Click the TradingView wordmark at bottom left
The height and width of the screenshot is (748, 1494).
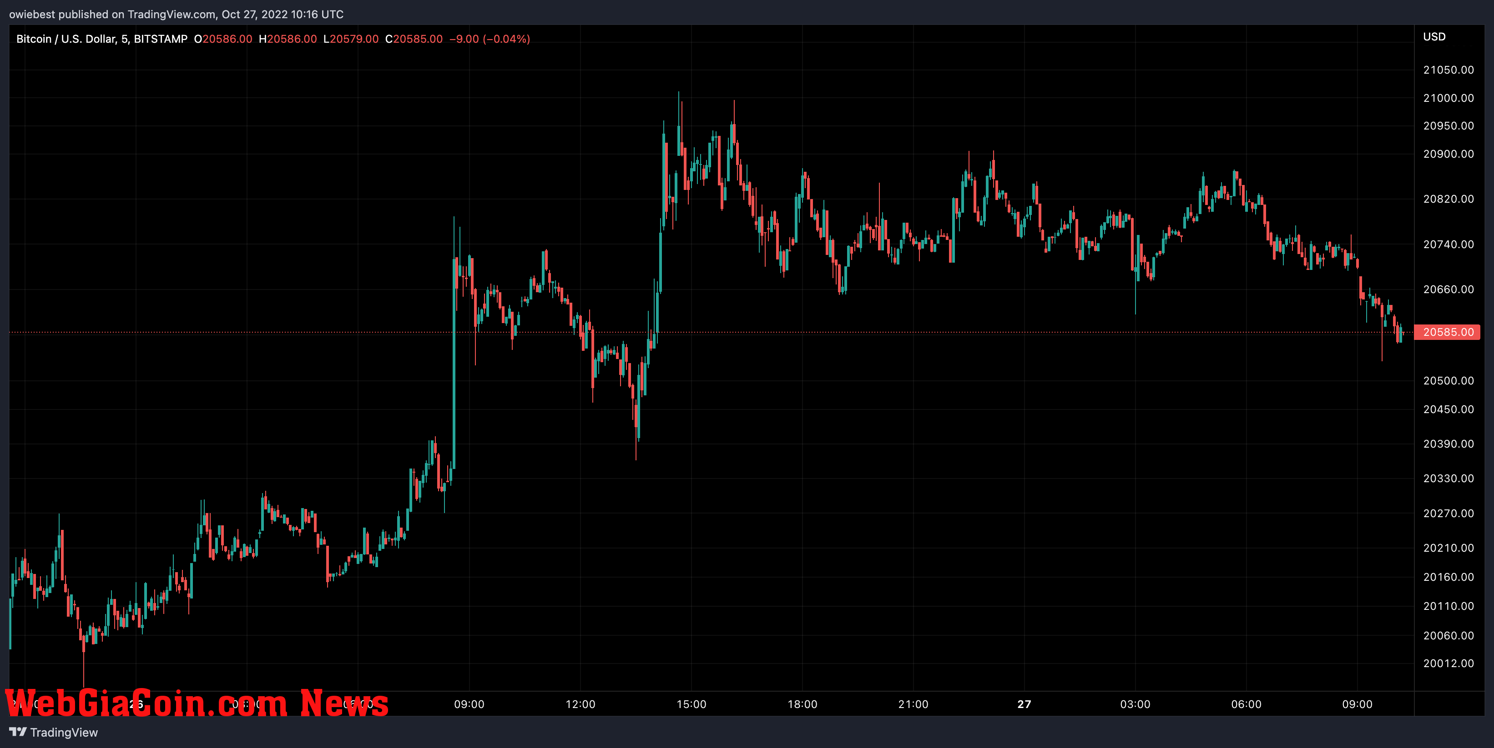pyautogui.click(x=64, y=733)
